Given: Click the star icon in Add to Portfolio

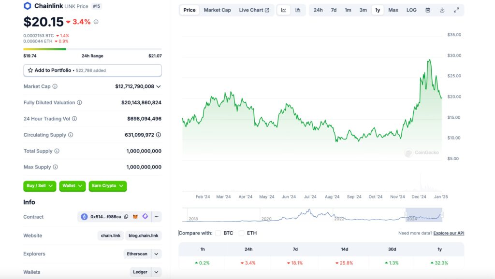Looking at the screenshot, I should [x=30, y=70].
